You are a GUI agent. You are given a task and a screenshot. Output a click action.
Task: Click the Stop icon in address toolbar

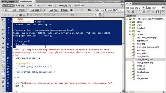pos(13,15)
